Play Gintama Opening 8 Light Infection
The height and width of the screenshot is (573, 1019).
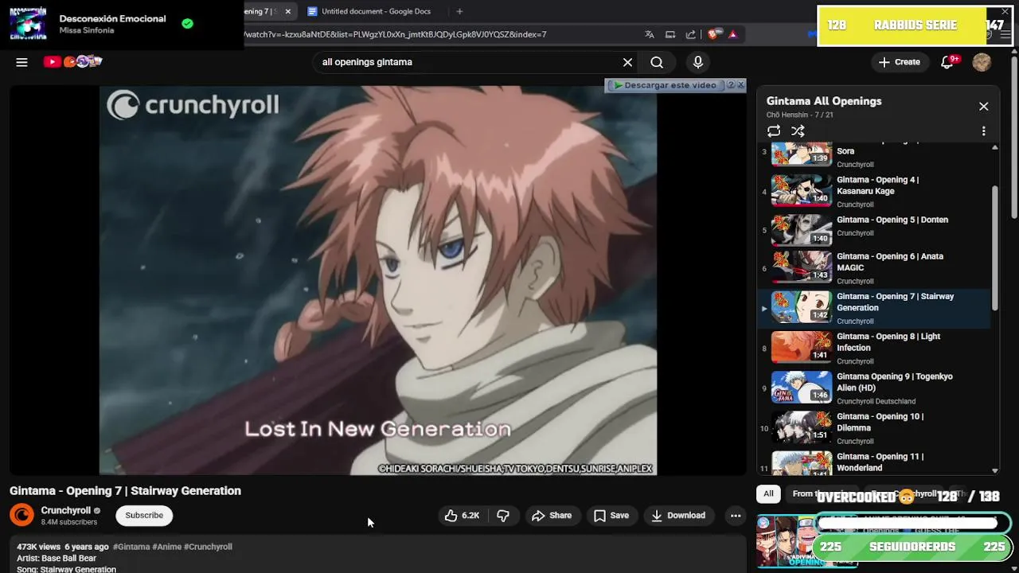[876, 348]
